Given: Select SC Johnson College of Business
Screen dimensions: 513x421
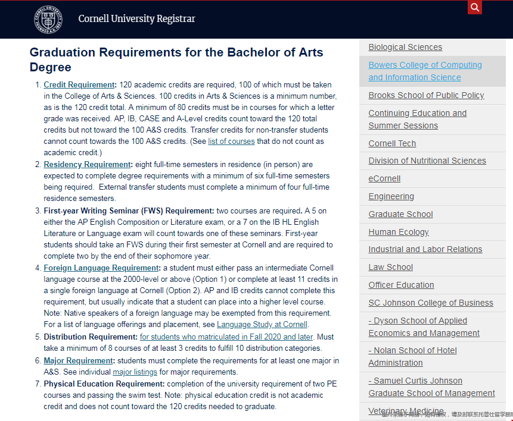Looking at the screenshot, I should pos(431,303).
